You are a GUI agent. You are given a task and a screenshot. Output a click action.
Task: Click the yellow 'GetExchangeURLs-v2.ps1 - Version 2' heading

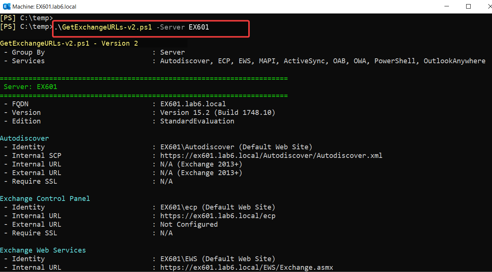(x=69, y=43)
